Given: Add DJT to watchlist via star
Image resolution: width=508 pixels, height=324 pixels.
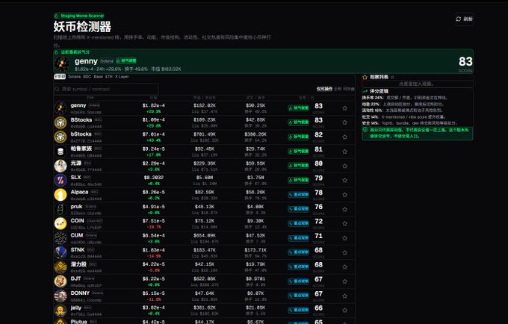Looking at the screenshot, I should coord(344,281).
